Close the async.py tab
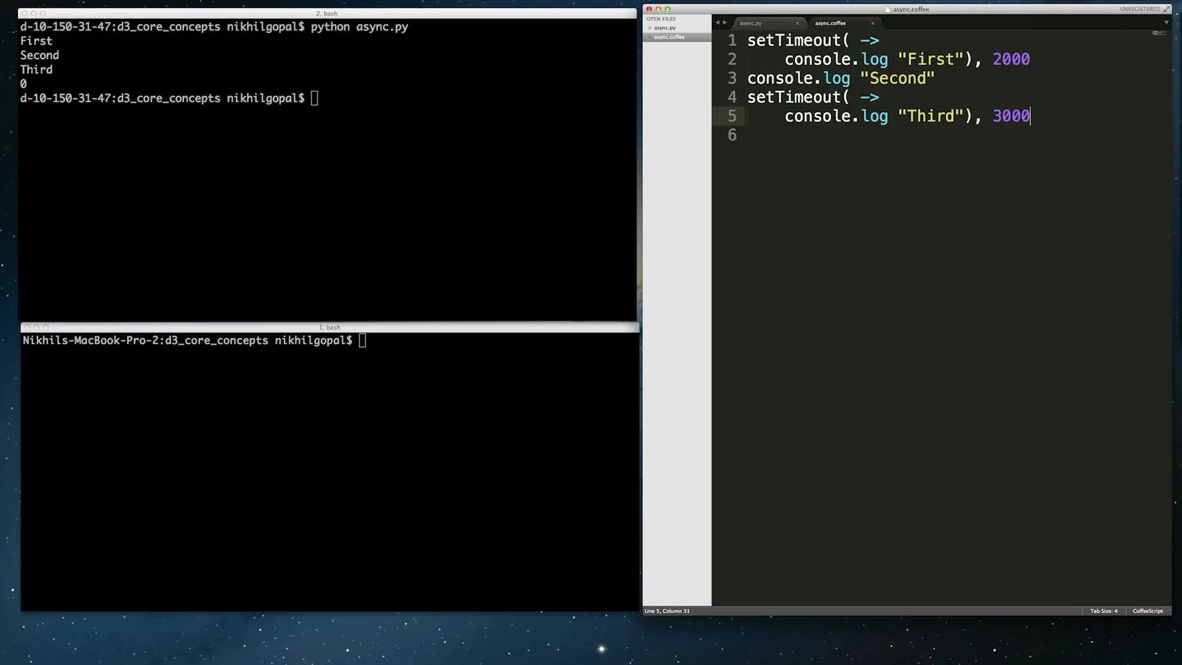The height and width of the screenshot is (665, 1182). 797,23
